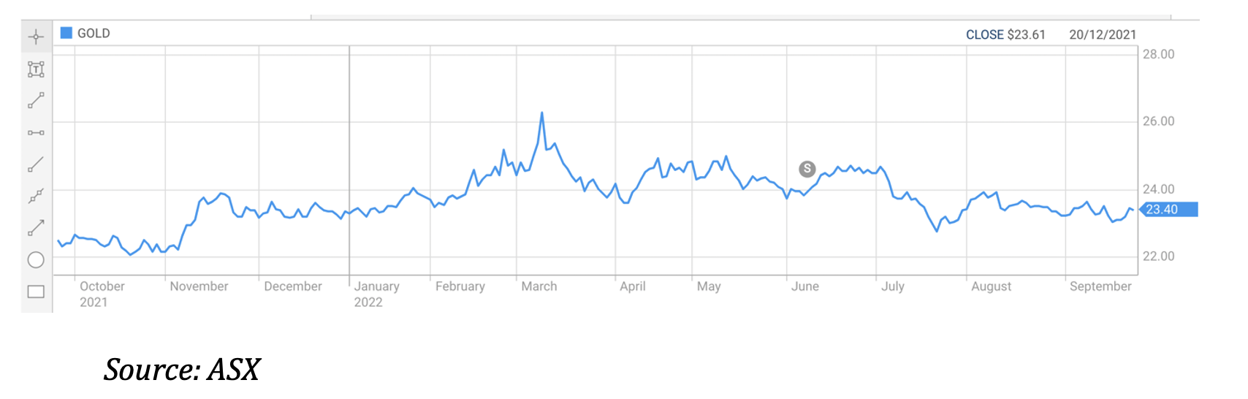The height and width of the screenshot is (399, 1248).
Task: Click the GOLD series label
Action: [94, 34]
